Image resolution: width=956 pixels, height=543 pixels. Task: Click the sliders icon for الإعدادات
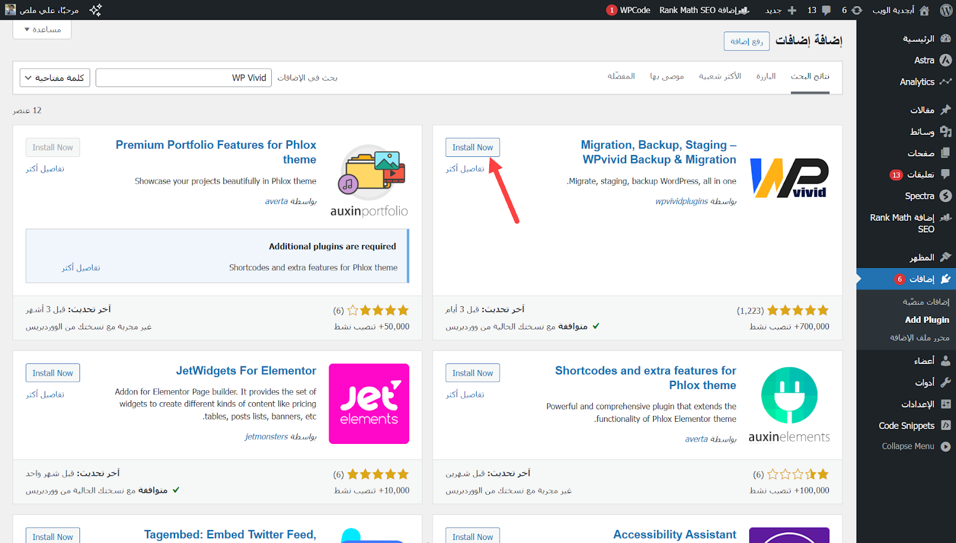[945, 404]
